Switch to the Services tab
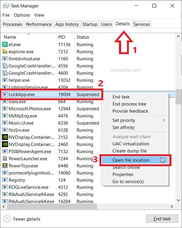The height and width of the screenshot is (228, 182). [x=142, y=24]
